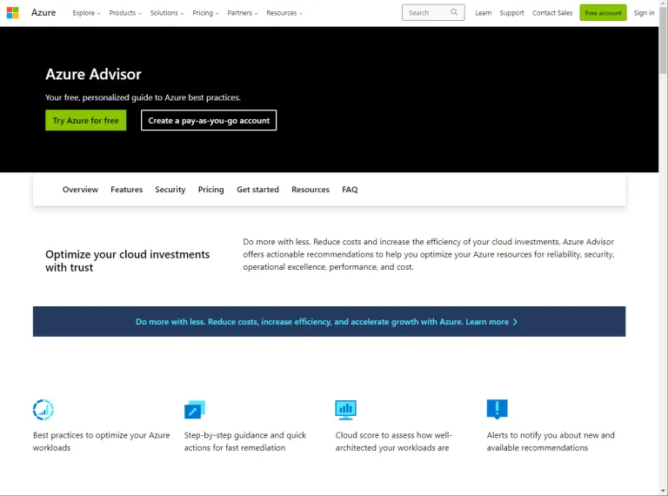Click 'Alerts to notify you' text
The image size is (668, 496).
pos(551,441)
